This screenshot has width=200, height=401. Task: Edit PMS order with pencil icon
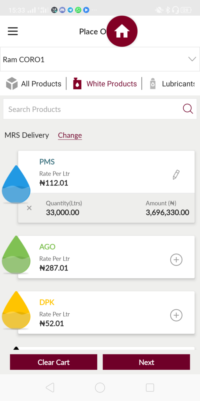[176, 175]
